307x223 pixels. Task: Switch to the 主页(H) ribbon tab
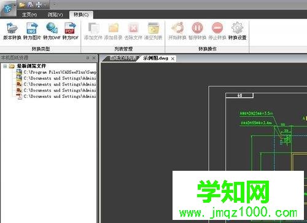coord(29,15)
